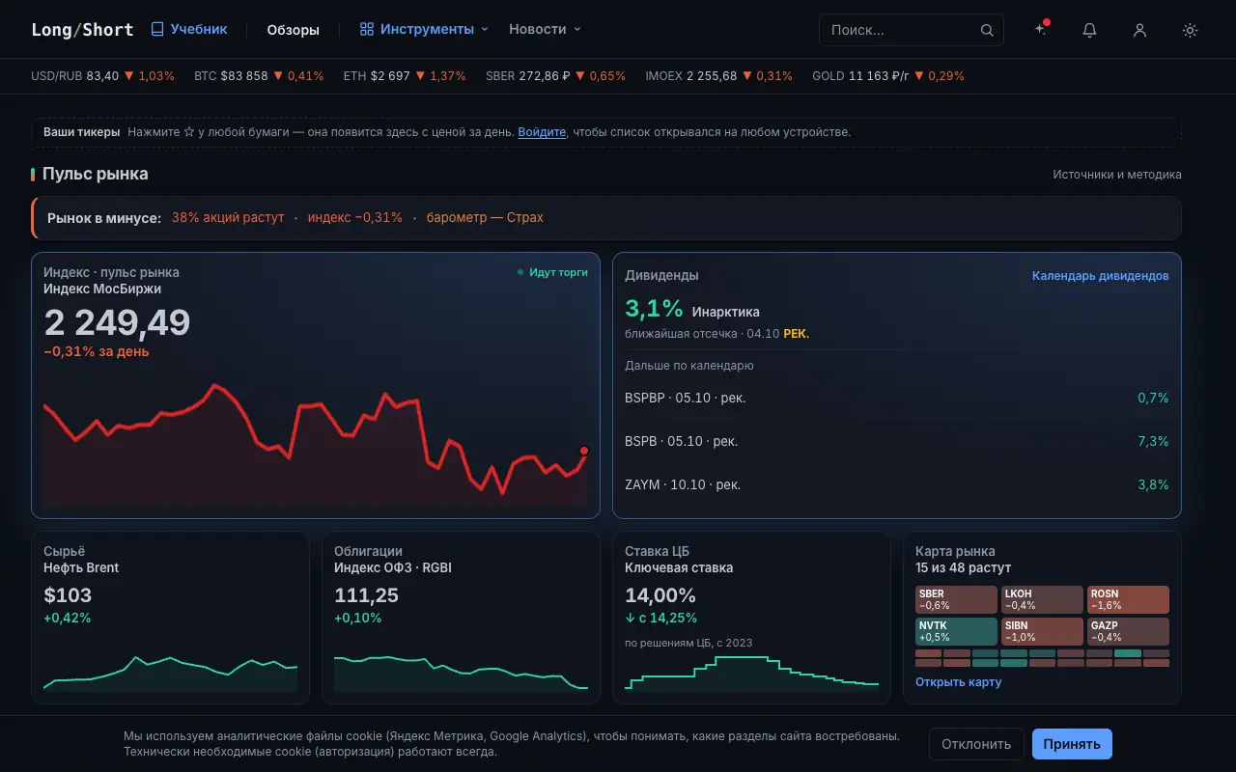Click the grid icon beside Инструменты
This screenshot has width=1236, height=772.
pos(367,29)
